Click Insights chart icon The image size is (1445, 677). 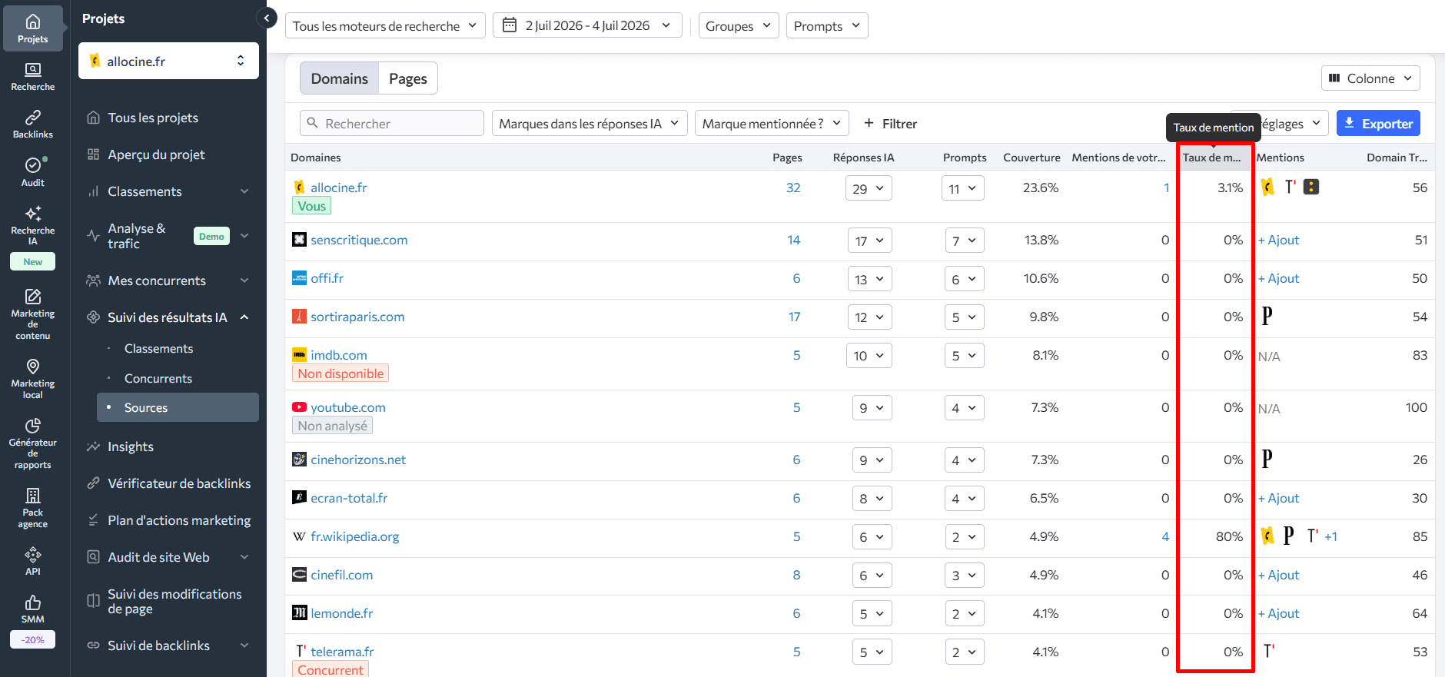pos(93,446)
